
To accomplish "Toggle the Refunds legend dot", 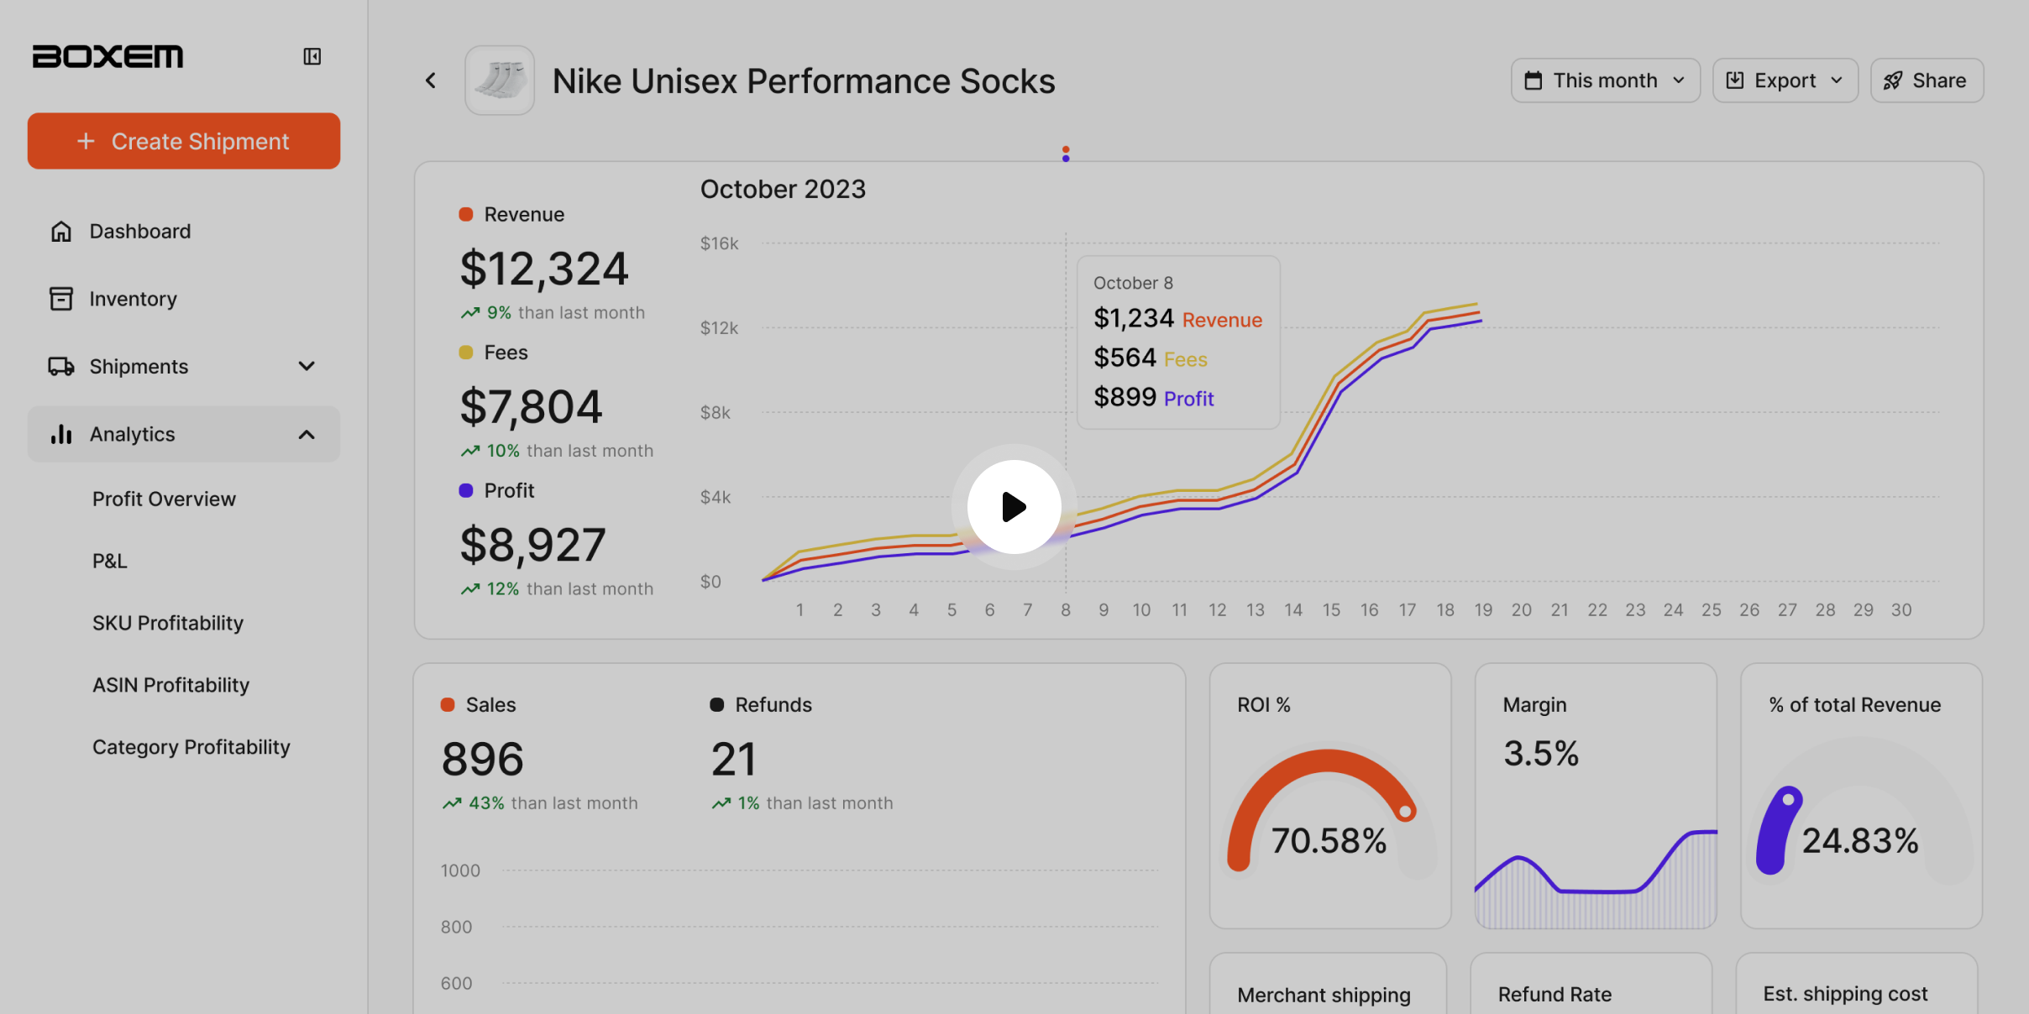I will point(717,705).
